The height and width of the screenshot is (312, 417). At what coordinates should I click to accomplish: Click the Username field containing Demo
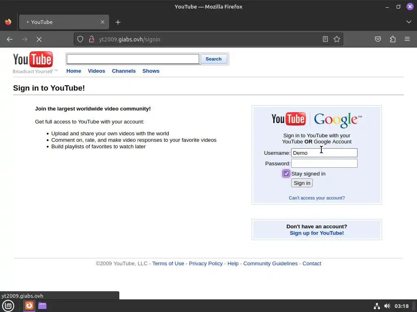pos(324,153)
